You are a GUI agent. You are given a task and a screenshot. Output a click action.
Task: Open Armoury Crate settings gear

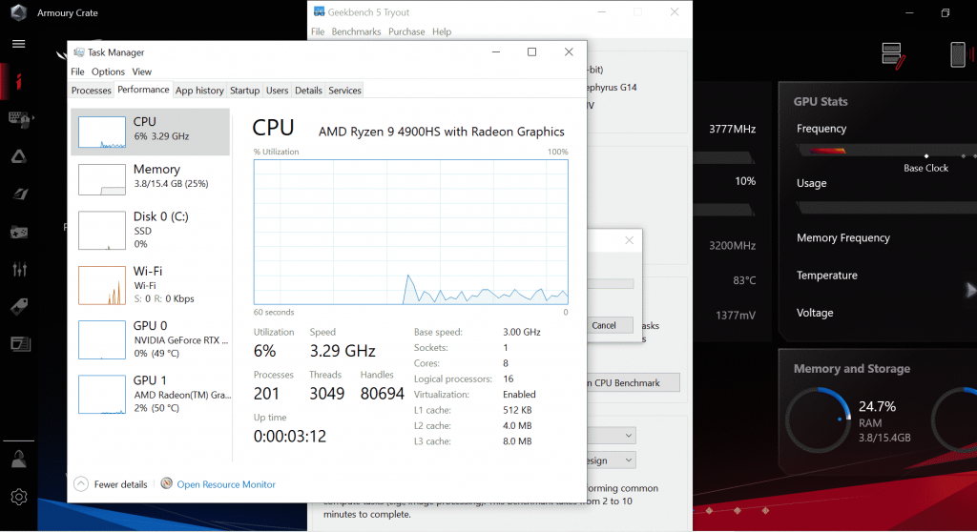tap(19, 497)
